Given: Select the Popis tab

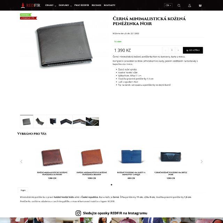Looking at the screenshot, I should point(23,190).
